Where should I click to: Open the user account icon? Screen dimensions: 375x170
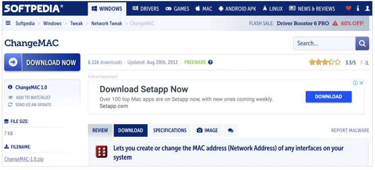(x=367, y=8)
